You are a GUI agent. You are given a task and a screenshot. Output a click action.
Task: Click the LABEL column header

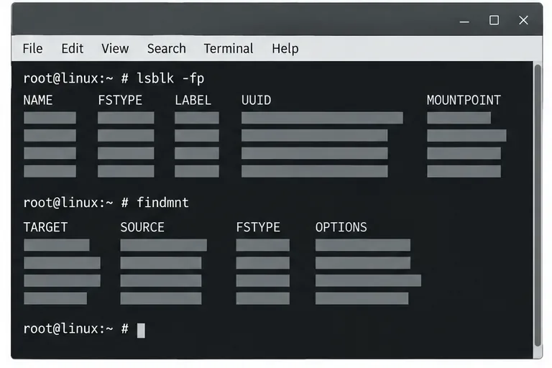(x=193, y=101)
